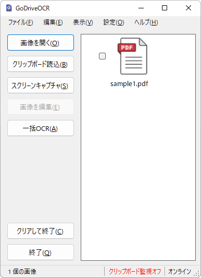Tick the checkbox beside sample1.pdf
Screen dimensions: 201x278
tap(102, 56)
